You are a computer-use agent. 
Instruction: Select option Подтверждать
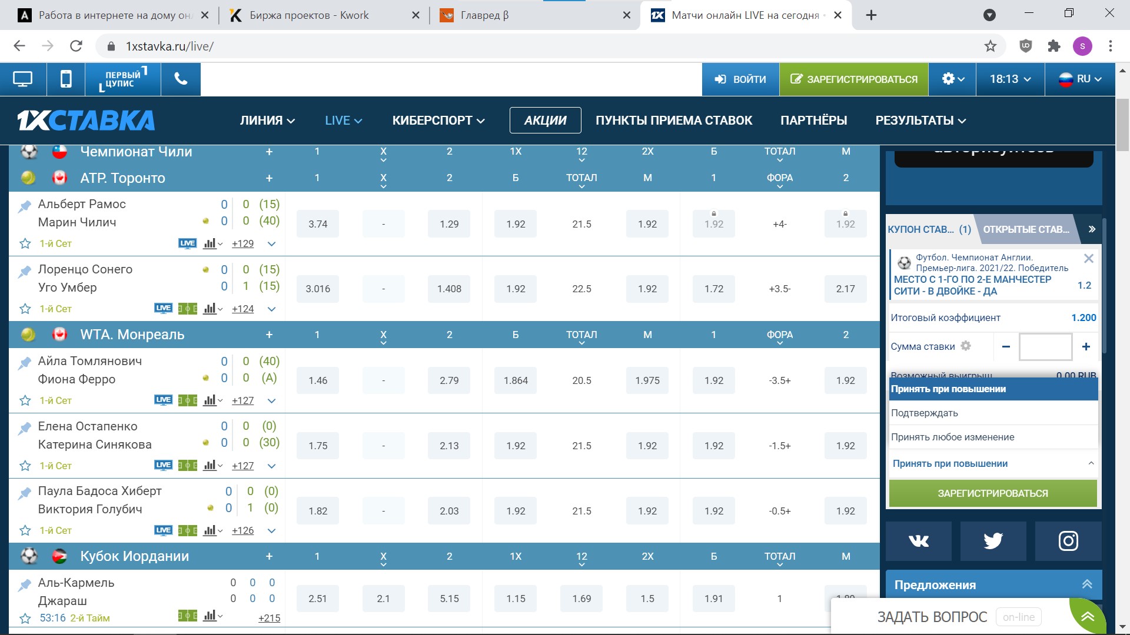pyautogui.click(x=993, y=413)
